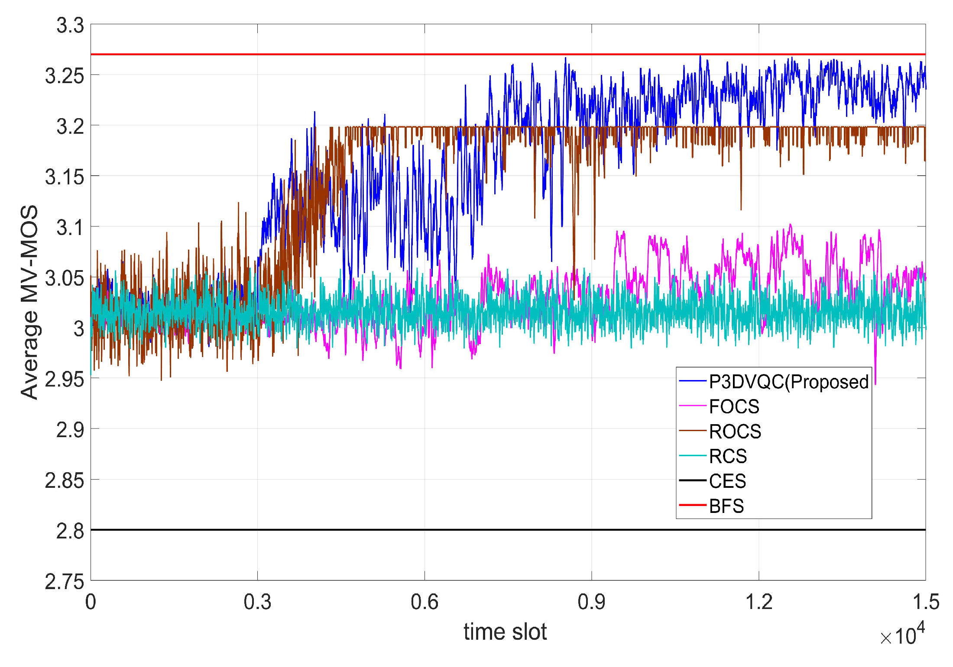The image size is (953, 667).
Task: Click the 0.6 x-axis tick label
Action: (424, 602)
